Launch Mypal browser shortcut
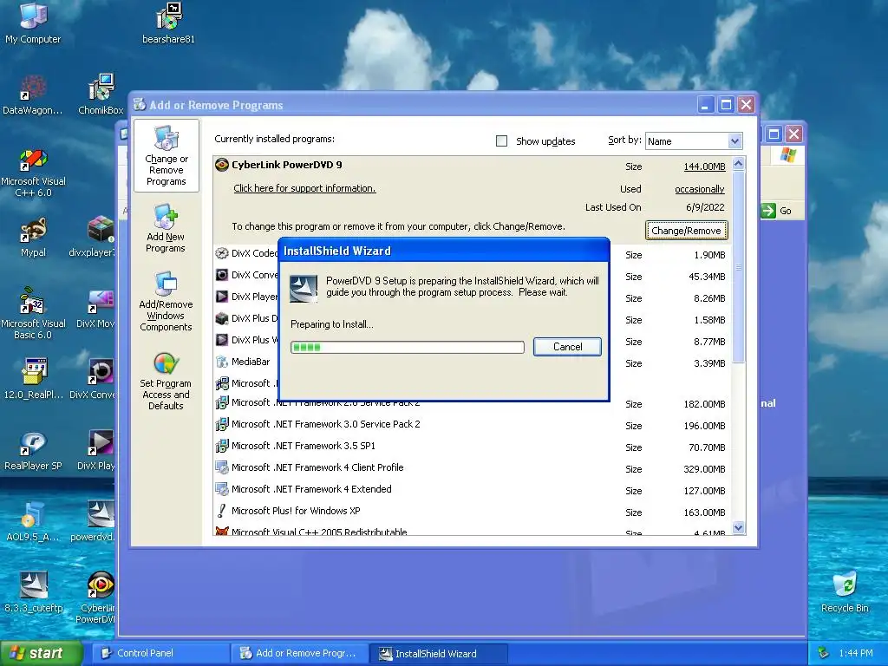888x666 pixels. click(x=33, y=237)
